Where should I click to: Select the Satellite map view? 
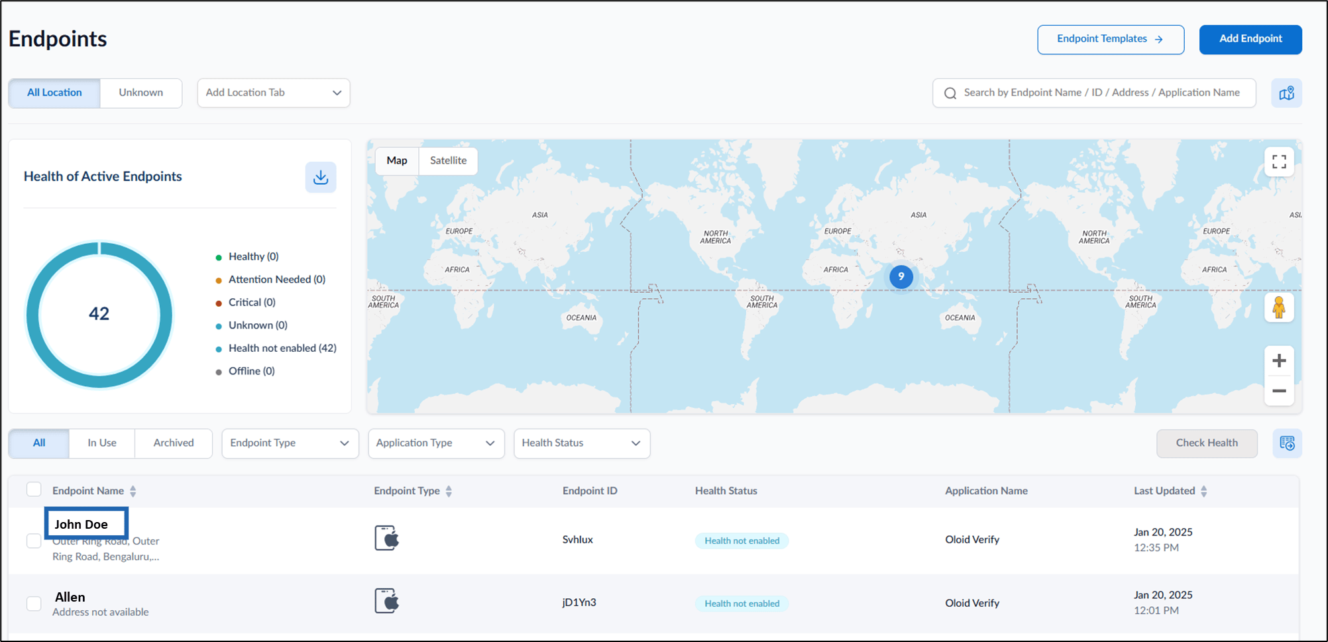[x=448, y=161]
